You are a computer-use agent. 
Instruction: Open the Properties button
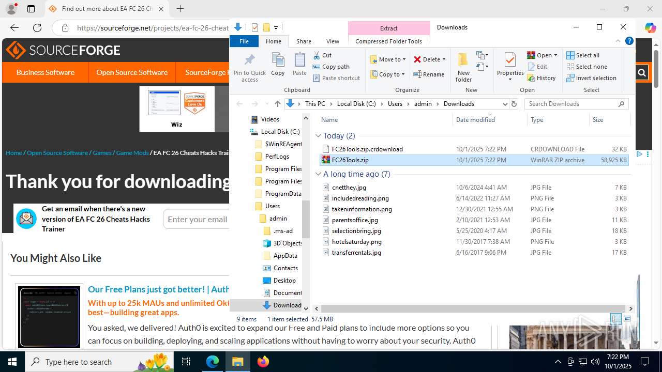[x=510, y=67]
